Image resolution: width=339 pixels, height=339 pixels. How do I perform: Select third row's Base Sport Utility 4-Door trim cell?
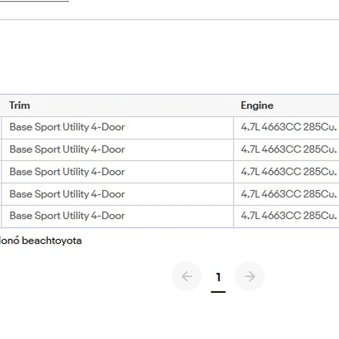coord(117,172)
